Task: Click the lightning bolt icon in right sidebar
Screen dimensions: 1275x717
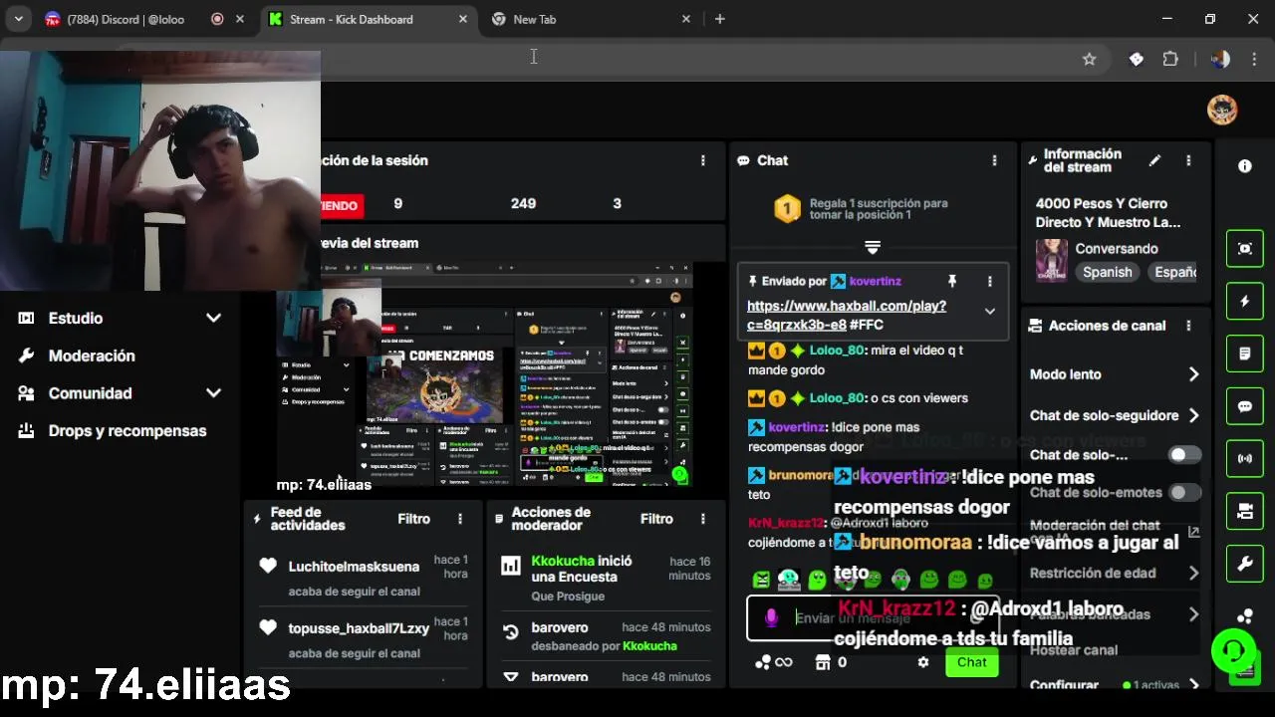Action: (x=1244, y=301)
